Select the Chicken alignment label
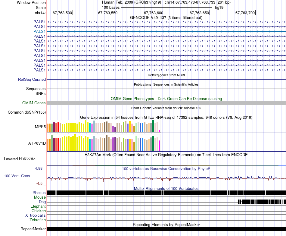This screenshot has height=236, width=286. pos(39,211)
